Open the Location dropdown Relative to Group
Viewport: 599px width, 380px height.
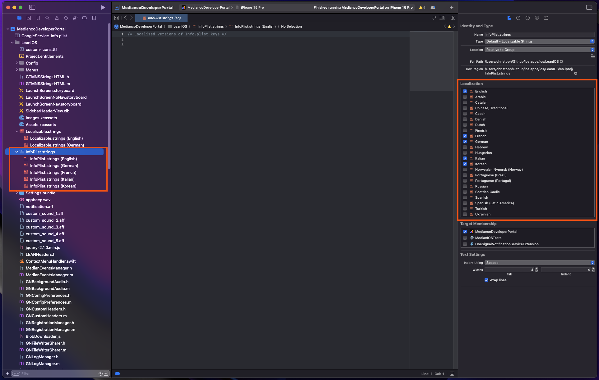point(539,50)
